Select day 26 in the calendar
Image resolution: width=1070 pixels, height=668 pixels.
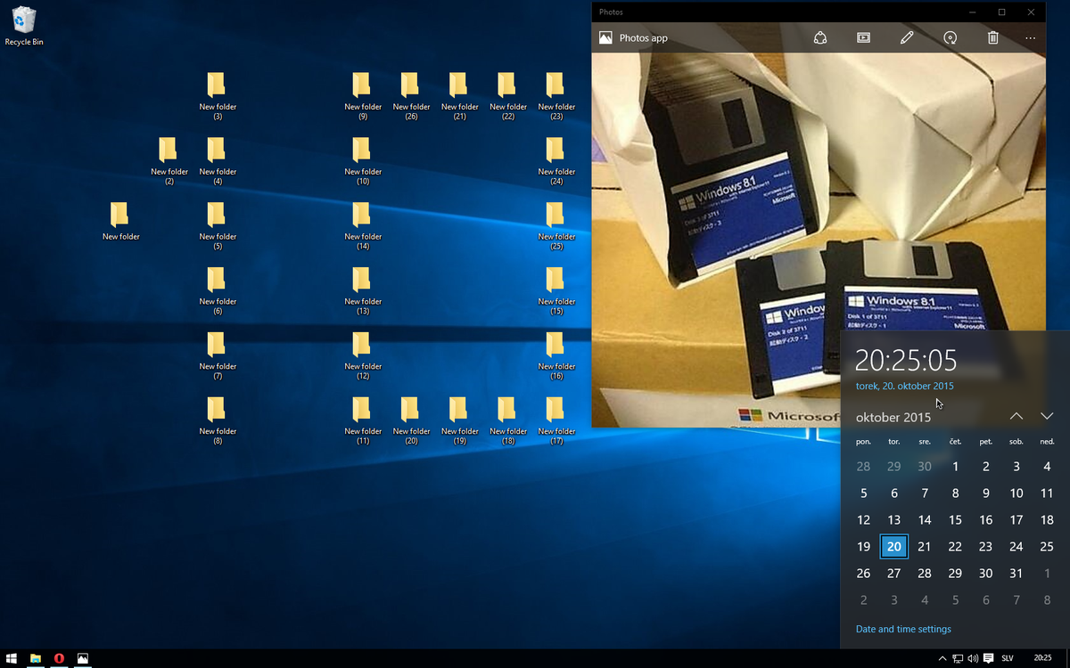(863, 573)
